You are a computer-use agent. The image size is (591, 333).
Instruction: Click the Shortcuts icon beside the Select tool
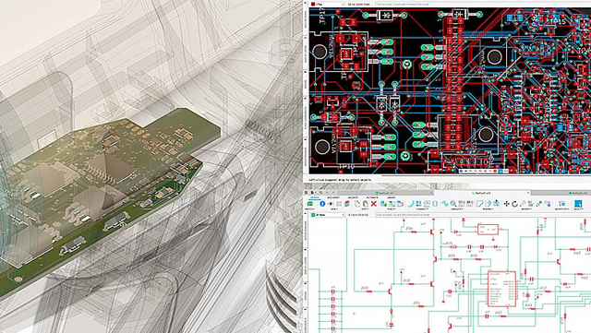click(562, 204)
